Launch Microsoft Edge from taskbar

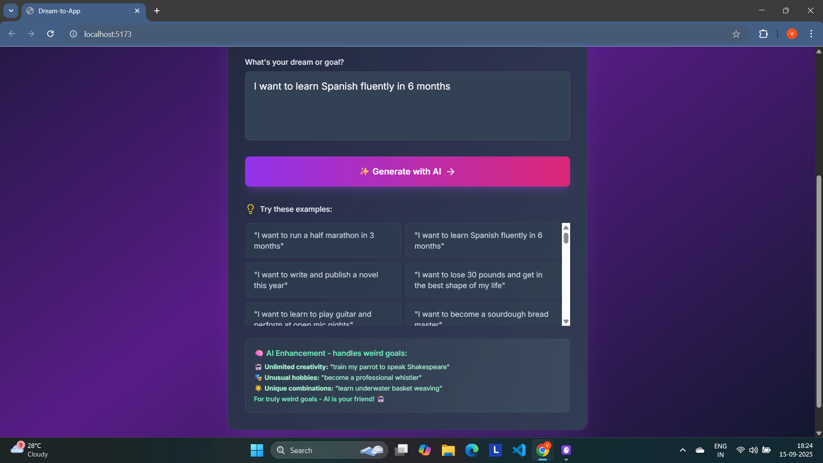pos(472,450)
